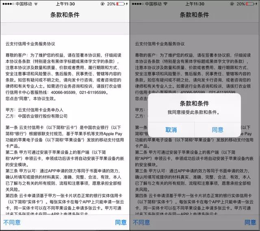Viewport: 260px width, 231px height.
Task: Tap left screen's 第一条 clause opening line
Action: (x=63, y=127)
